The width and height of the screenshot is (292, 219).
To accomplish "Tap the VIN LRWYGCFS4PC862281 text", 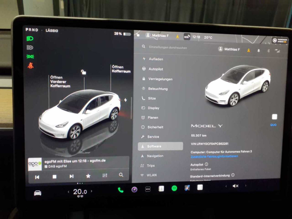I will (210, 144).
